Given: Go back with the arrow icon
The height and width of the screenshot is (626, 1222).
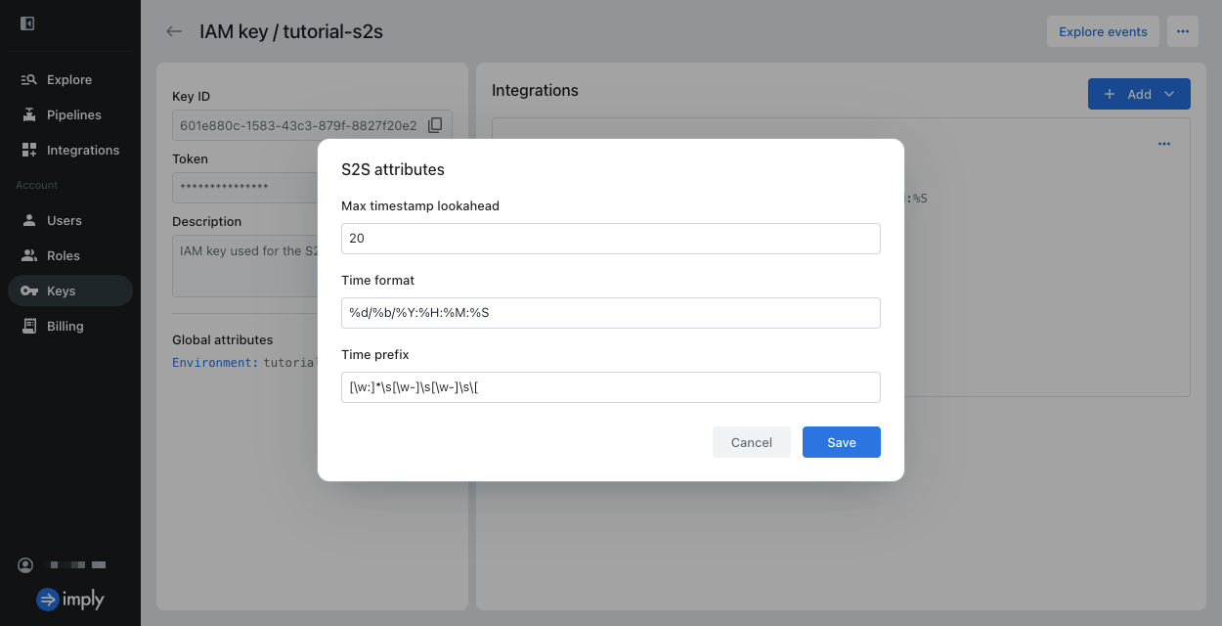Looking at the screenshot, I should [174, 31].
